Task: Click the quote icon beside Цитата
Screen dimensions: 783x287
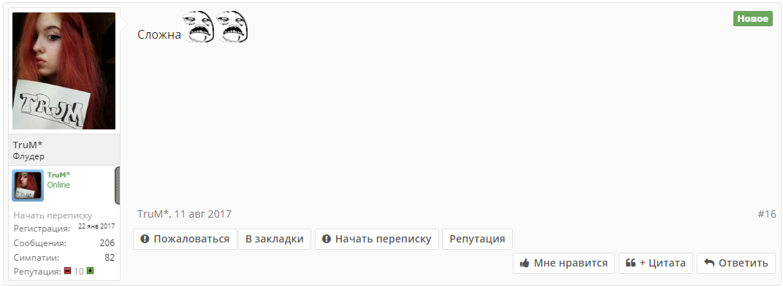Action: tap(630, 263)
